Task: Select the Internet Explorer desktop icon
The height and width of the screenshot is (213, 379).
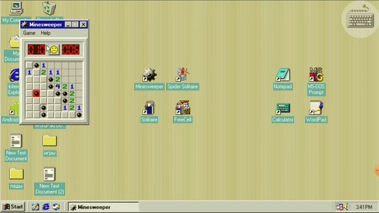Action: [x=14, y=75]
